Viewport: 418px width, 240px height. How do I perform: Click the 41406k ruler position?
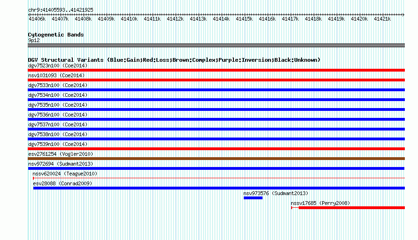pyautogui.click(x=37, y=19)
